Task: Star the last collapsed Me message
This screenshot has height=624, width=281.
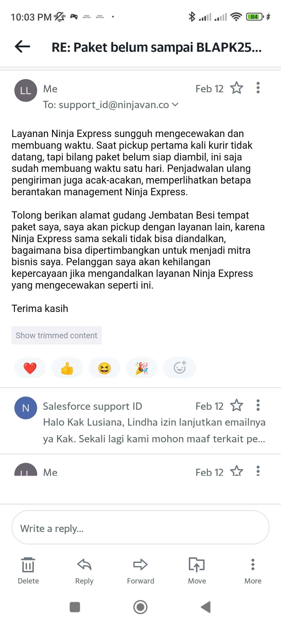Action: (x=237, y=471)
